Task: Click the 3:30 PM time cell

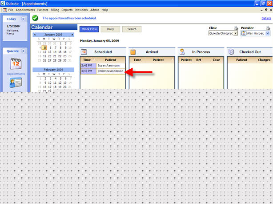Action: pyautogui.click(x=88, y=71)
